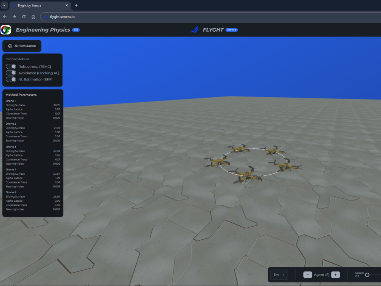
Task: Click the Drone 5 heading
Action: [11, 192]
